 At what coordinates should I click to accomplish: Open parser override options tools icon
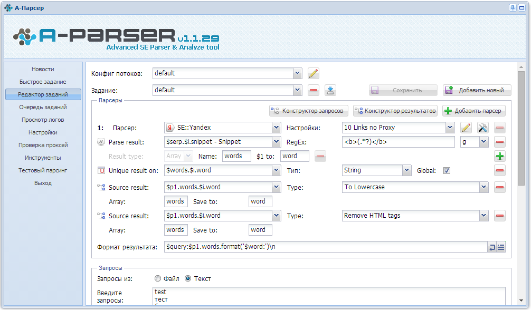(482, 128)
